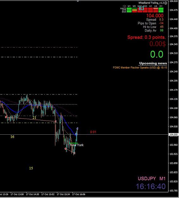
Task: Click the yellow number 16 on chart
Action: (12, 137)
